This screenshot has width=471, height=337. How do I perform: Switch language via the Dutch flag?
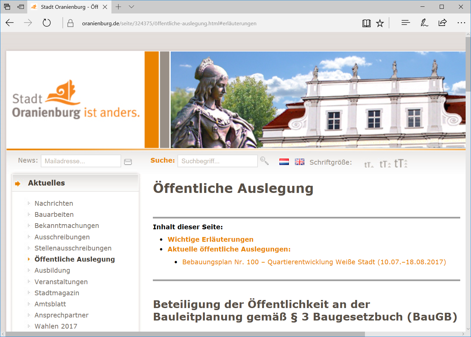click(x=284, y=162)
